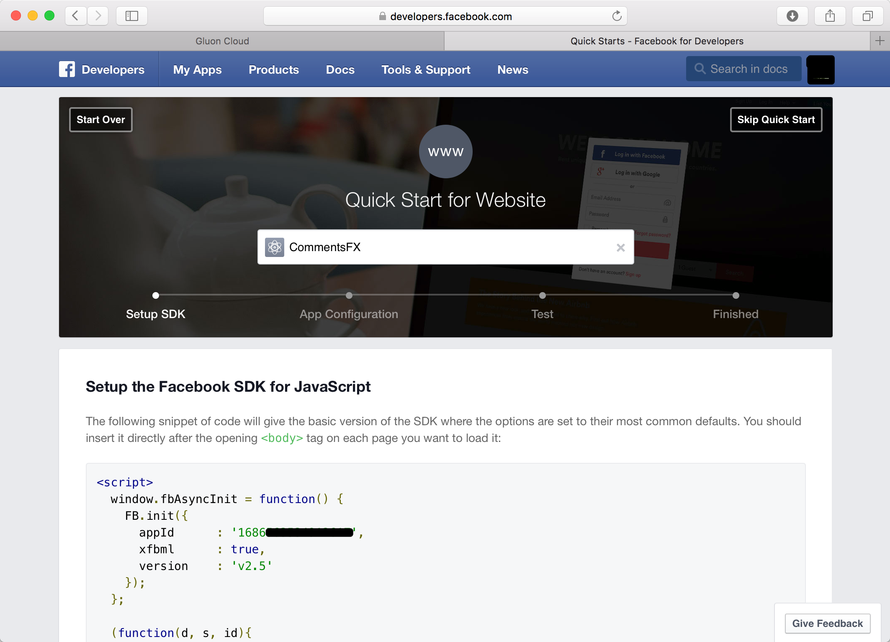Click the search magnifier icon
The image size is (890, 642).
click(x=700, y=69)
